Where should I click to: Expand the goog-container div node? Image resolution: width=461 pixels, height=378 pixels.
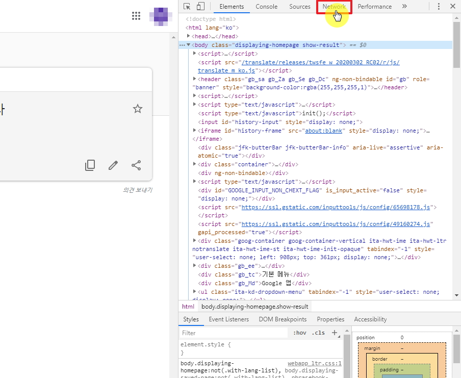pyautogui.click(x=194, y=240)
